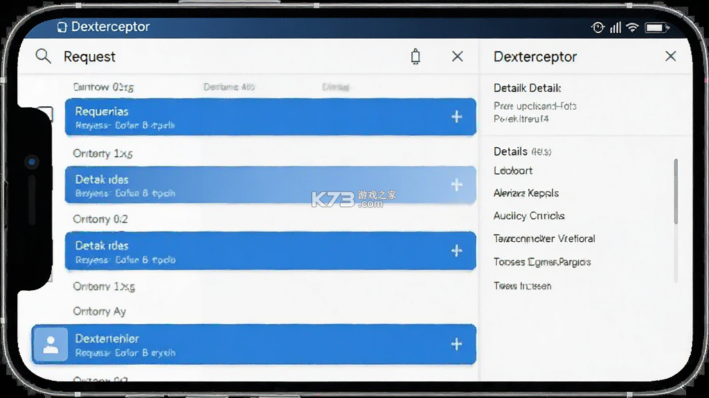Select the Ontorty 0:2 header

(x=100, y=219)
